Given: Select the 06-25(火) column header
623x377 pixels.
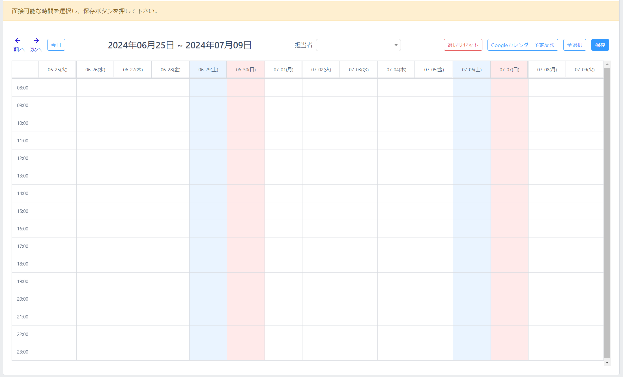Looking at the screenshot, I should coord(57,70).
